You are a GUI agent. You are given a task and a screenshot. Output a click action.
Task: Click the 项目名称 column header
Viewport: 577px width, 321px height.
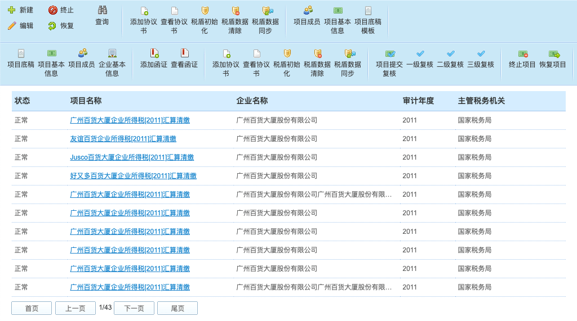click(x=86, y=101)
